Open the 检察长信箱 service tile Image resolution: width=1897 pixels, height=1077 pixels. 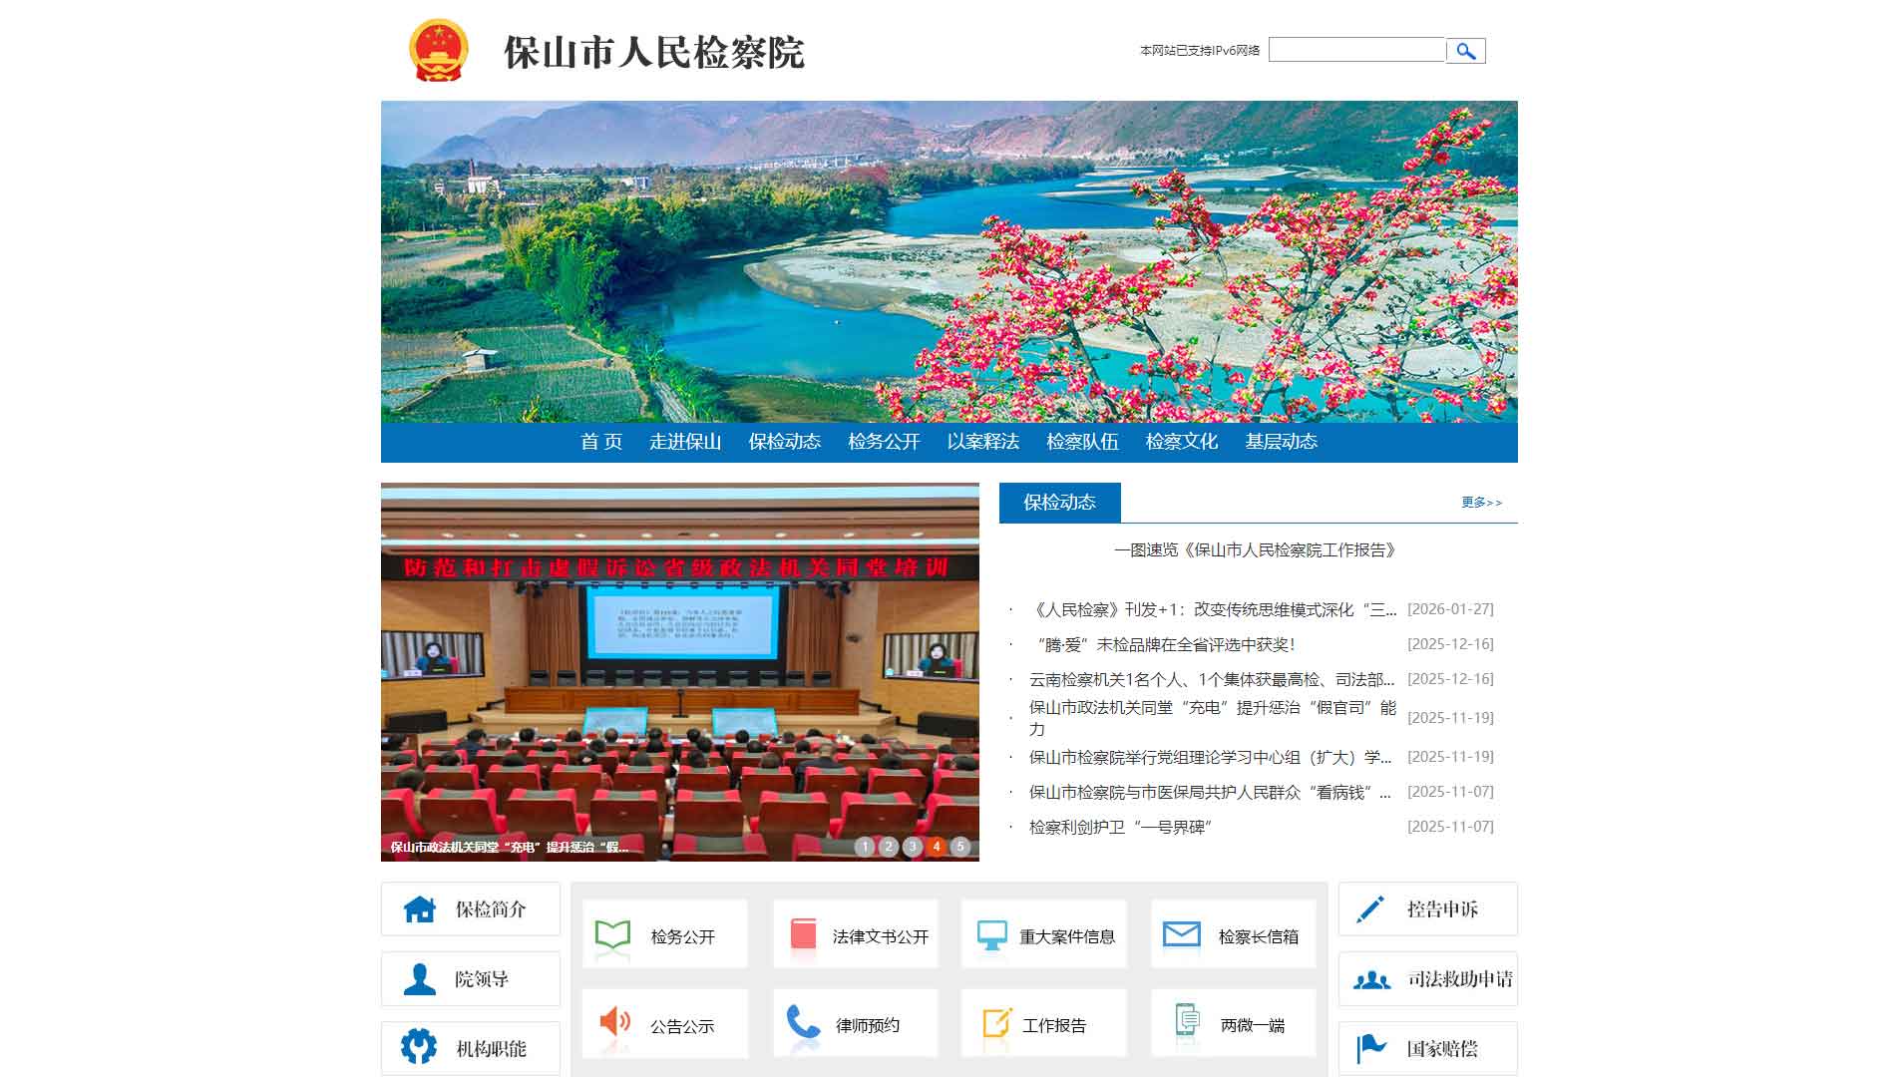[x=1234, y=933]
